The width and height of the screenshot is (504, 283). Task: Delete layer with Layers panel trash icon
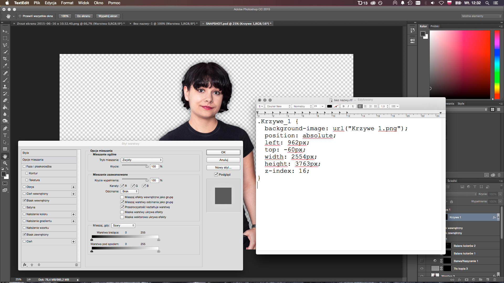coord(495,280)
